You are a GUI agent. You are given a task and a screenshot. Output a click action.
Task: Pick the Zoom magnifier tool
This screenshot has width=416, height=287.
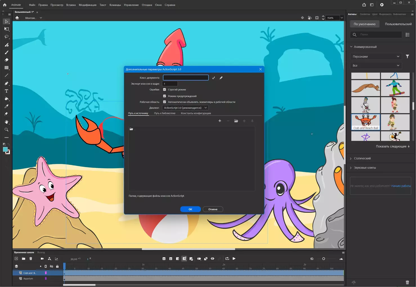coord(6,130)
